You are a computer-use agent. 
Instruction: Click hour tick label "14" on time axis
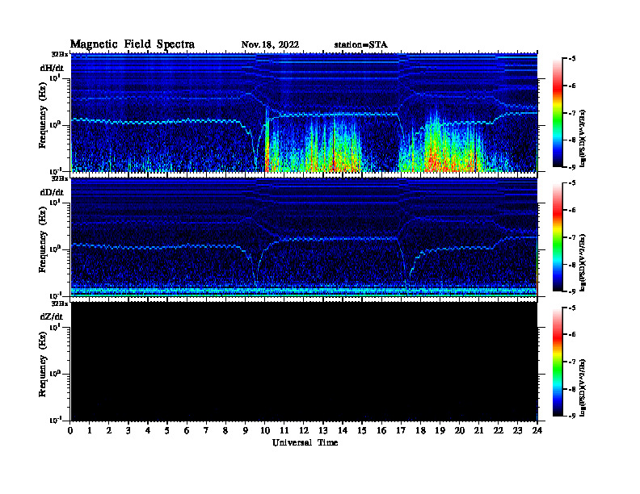[343, 431]
